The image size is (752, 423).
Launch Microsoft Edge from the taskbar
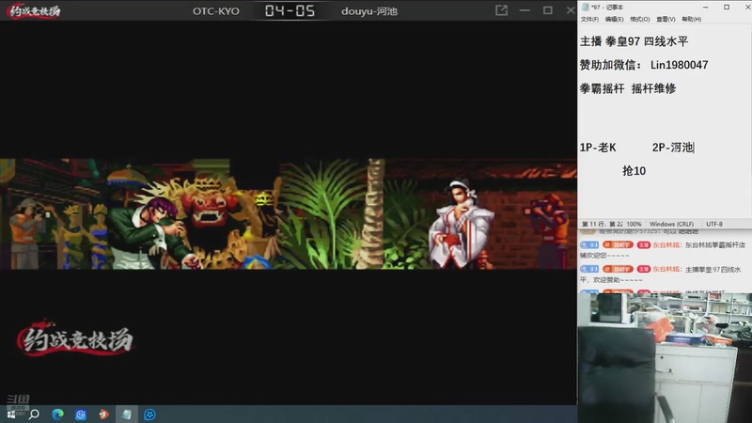tap(57, 415)
